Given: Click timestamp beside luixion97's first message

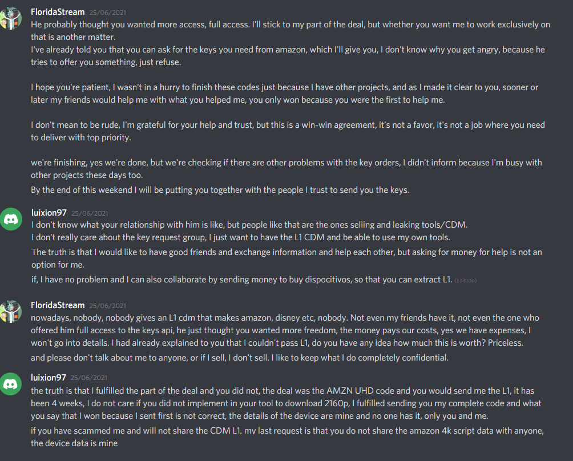Looking at the screenshot, I should pyautogui.click(x=90, y=213).
